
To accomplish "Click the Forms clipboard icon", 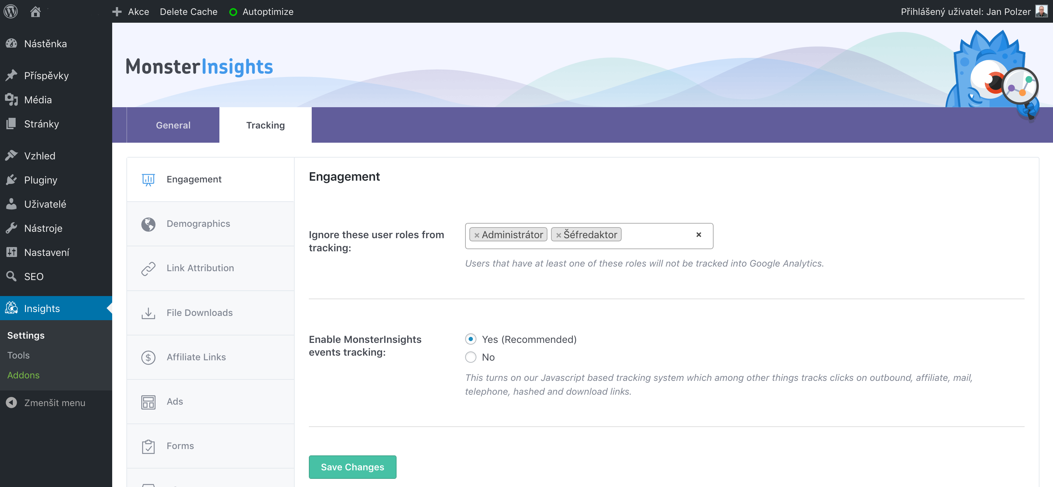I will click(x=148, y=446).
